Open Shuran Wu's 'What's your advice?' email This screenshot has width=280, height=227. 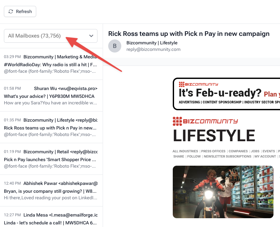(x=51, y=96)
